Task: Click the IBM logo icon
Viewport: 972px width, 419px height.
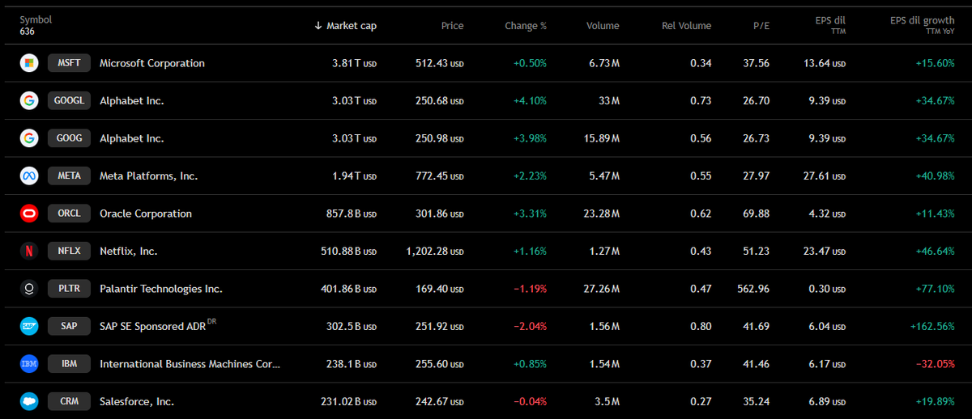Action: coord(29,364)
